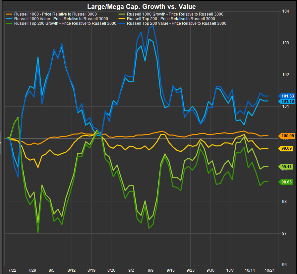Click the 8/12 date label
This screenshot has width=297, height=274.
pos(72,270)
